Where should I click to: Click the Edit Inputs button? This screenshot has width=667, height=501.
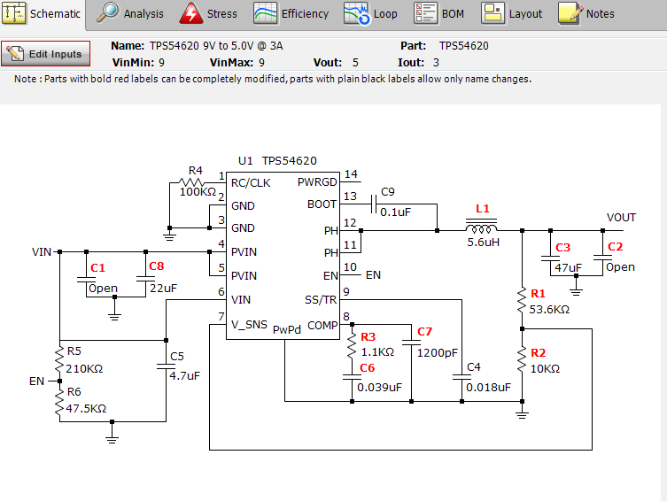45,53
